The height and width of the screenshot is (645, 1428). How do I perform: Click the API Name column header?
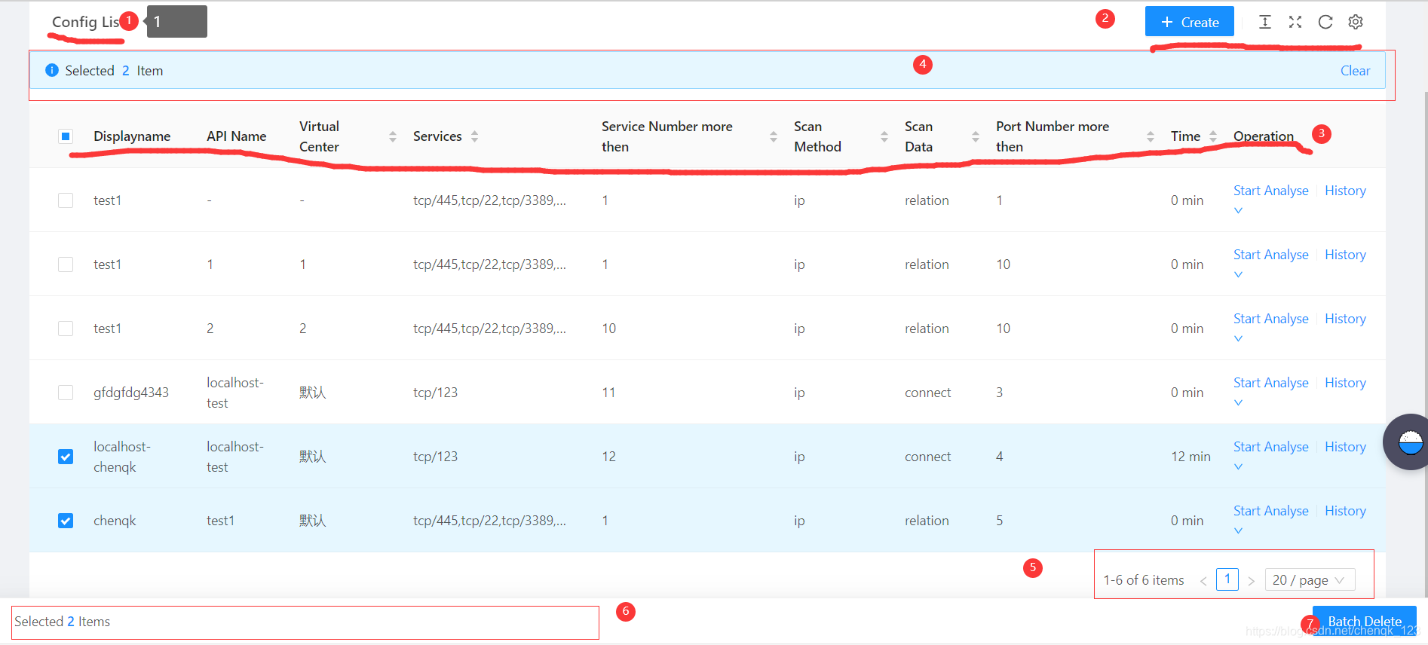tap(237, 136)
